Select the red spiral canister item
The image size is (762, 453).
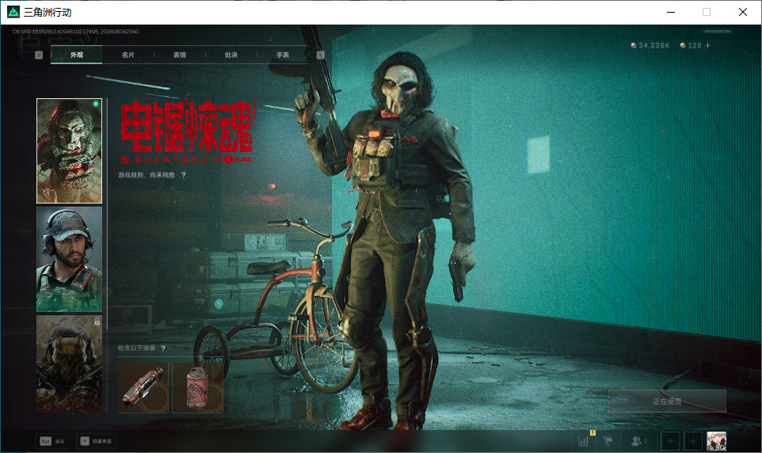coord(198,388)
